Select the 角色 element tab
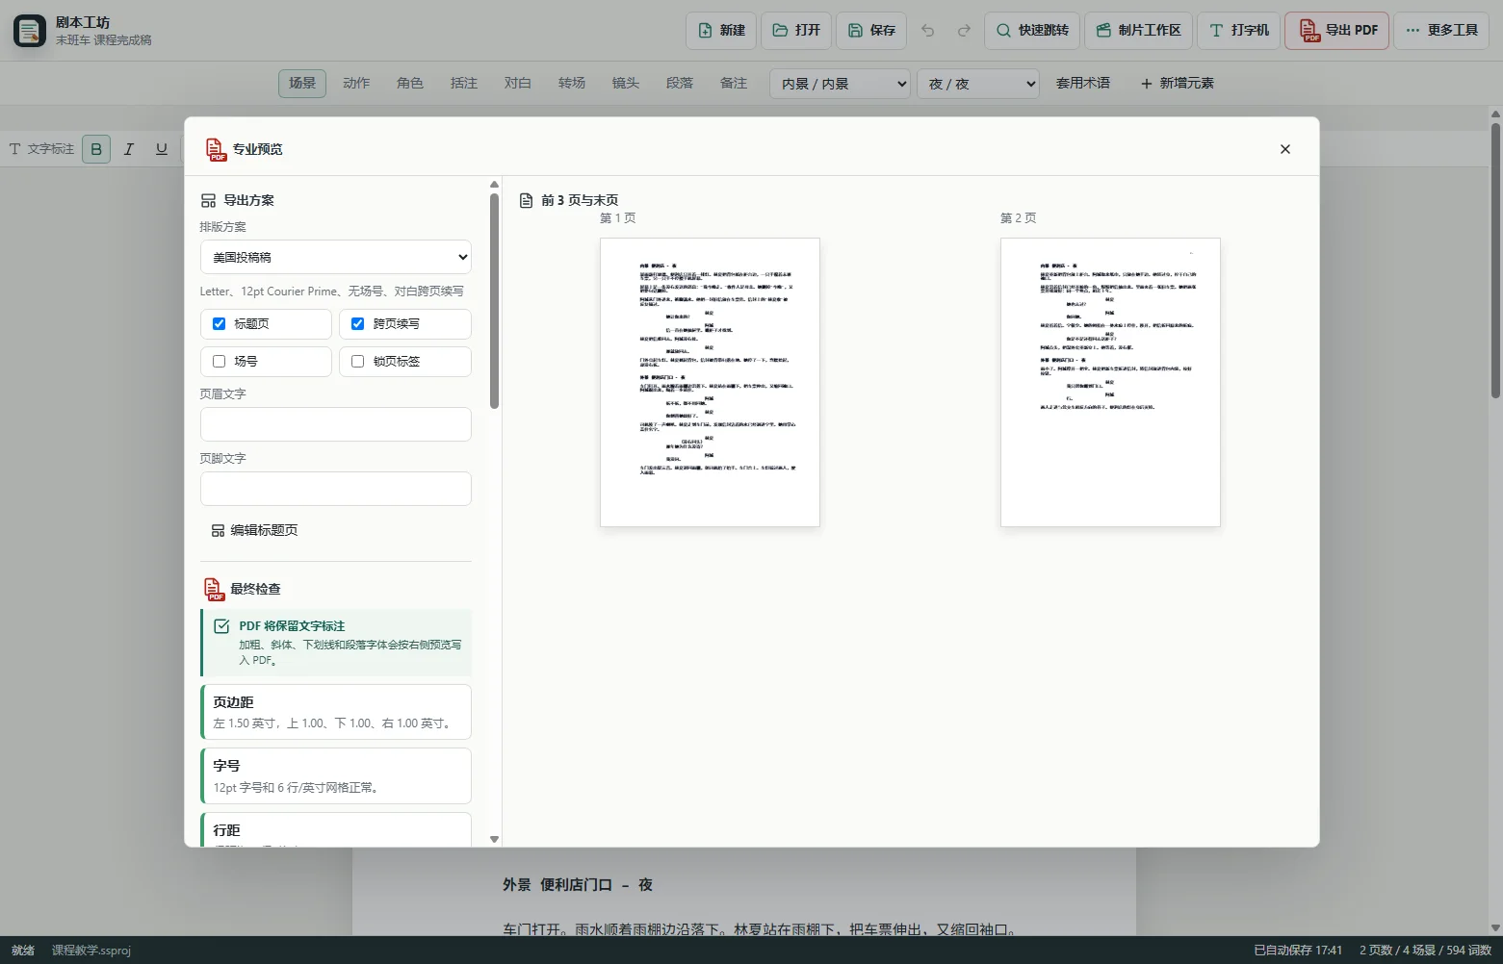 pos(410,84)
